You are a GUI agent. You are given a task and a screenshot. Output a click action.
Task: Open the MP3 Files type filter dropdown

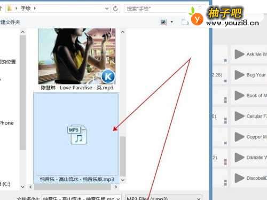[x=199, y=198]
